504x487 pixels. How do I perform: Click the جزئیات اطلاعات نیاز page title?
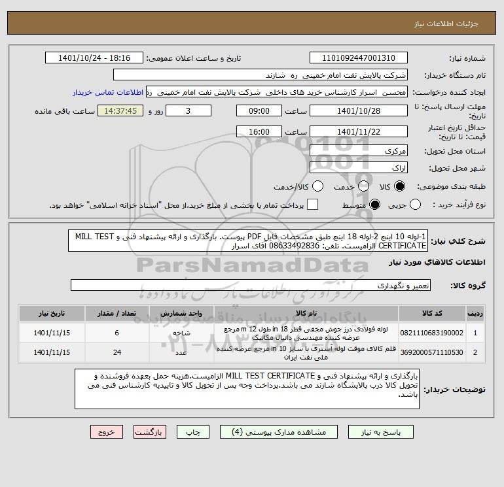[x=446, y=24]
